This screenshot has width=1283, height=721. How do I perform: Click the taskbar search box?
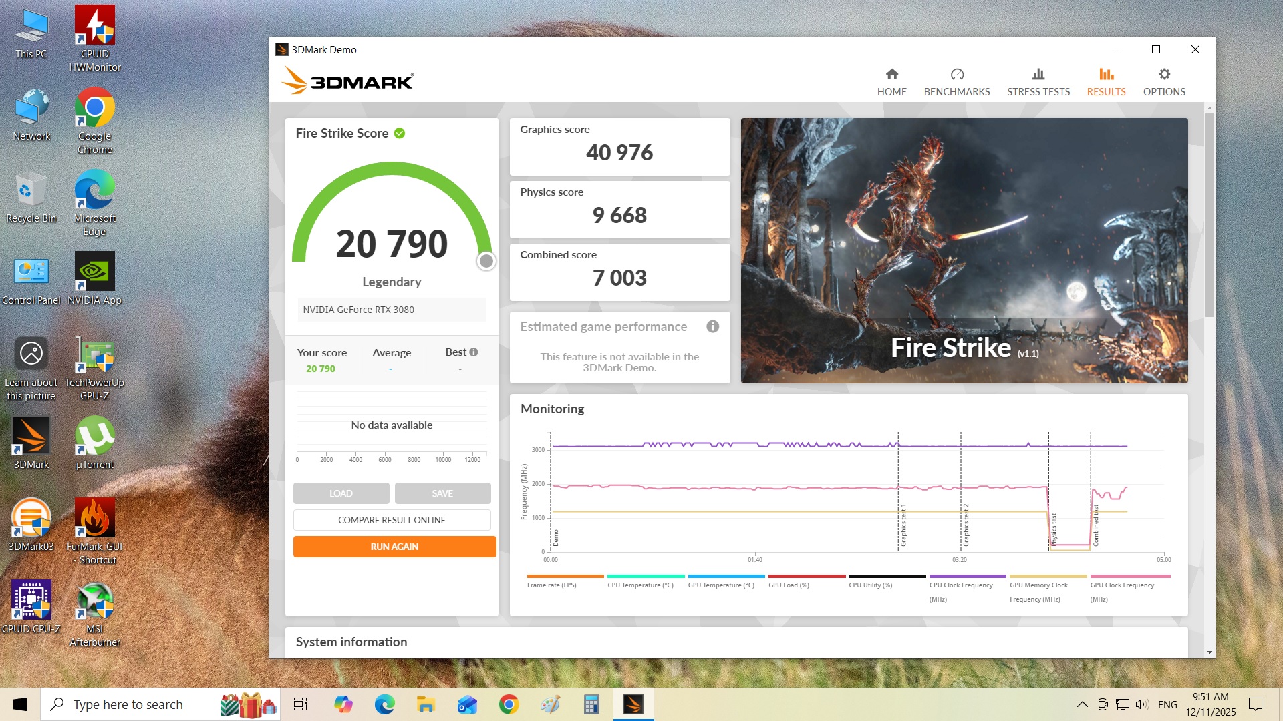128,704
